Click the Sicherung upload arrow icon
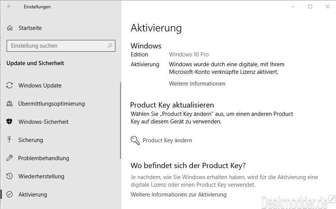Image resolution: width=336 pixels, height=209 pixels. pyautogui.click(x=9, y=140)
